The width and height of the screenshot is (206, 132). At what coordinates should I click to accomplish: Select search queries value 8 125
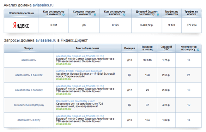(x=115, y=25)
